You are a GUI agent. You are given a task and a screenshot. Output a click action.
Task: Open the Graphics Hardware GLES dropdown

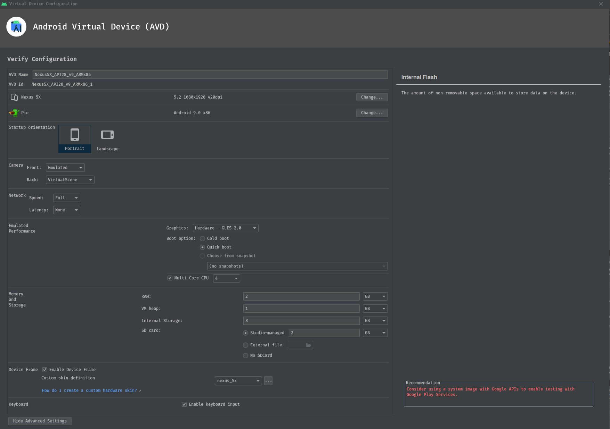tap(226, 228)
